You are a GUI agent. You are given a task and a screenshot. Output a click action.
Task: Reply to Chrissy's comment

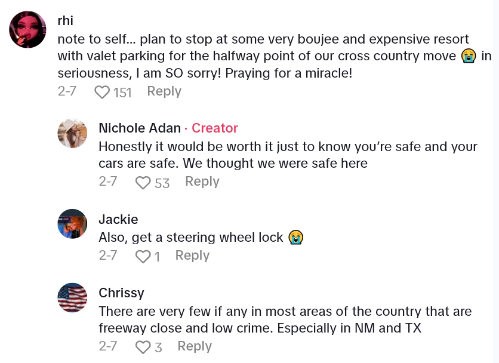195,346
